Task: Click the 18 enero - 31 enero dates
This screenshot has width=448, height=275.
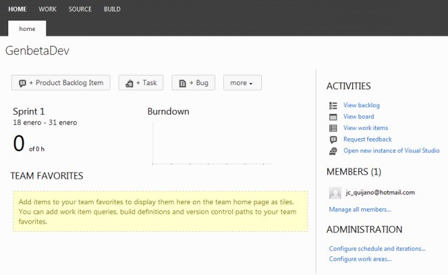Action: point(45,122)
